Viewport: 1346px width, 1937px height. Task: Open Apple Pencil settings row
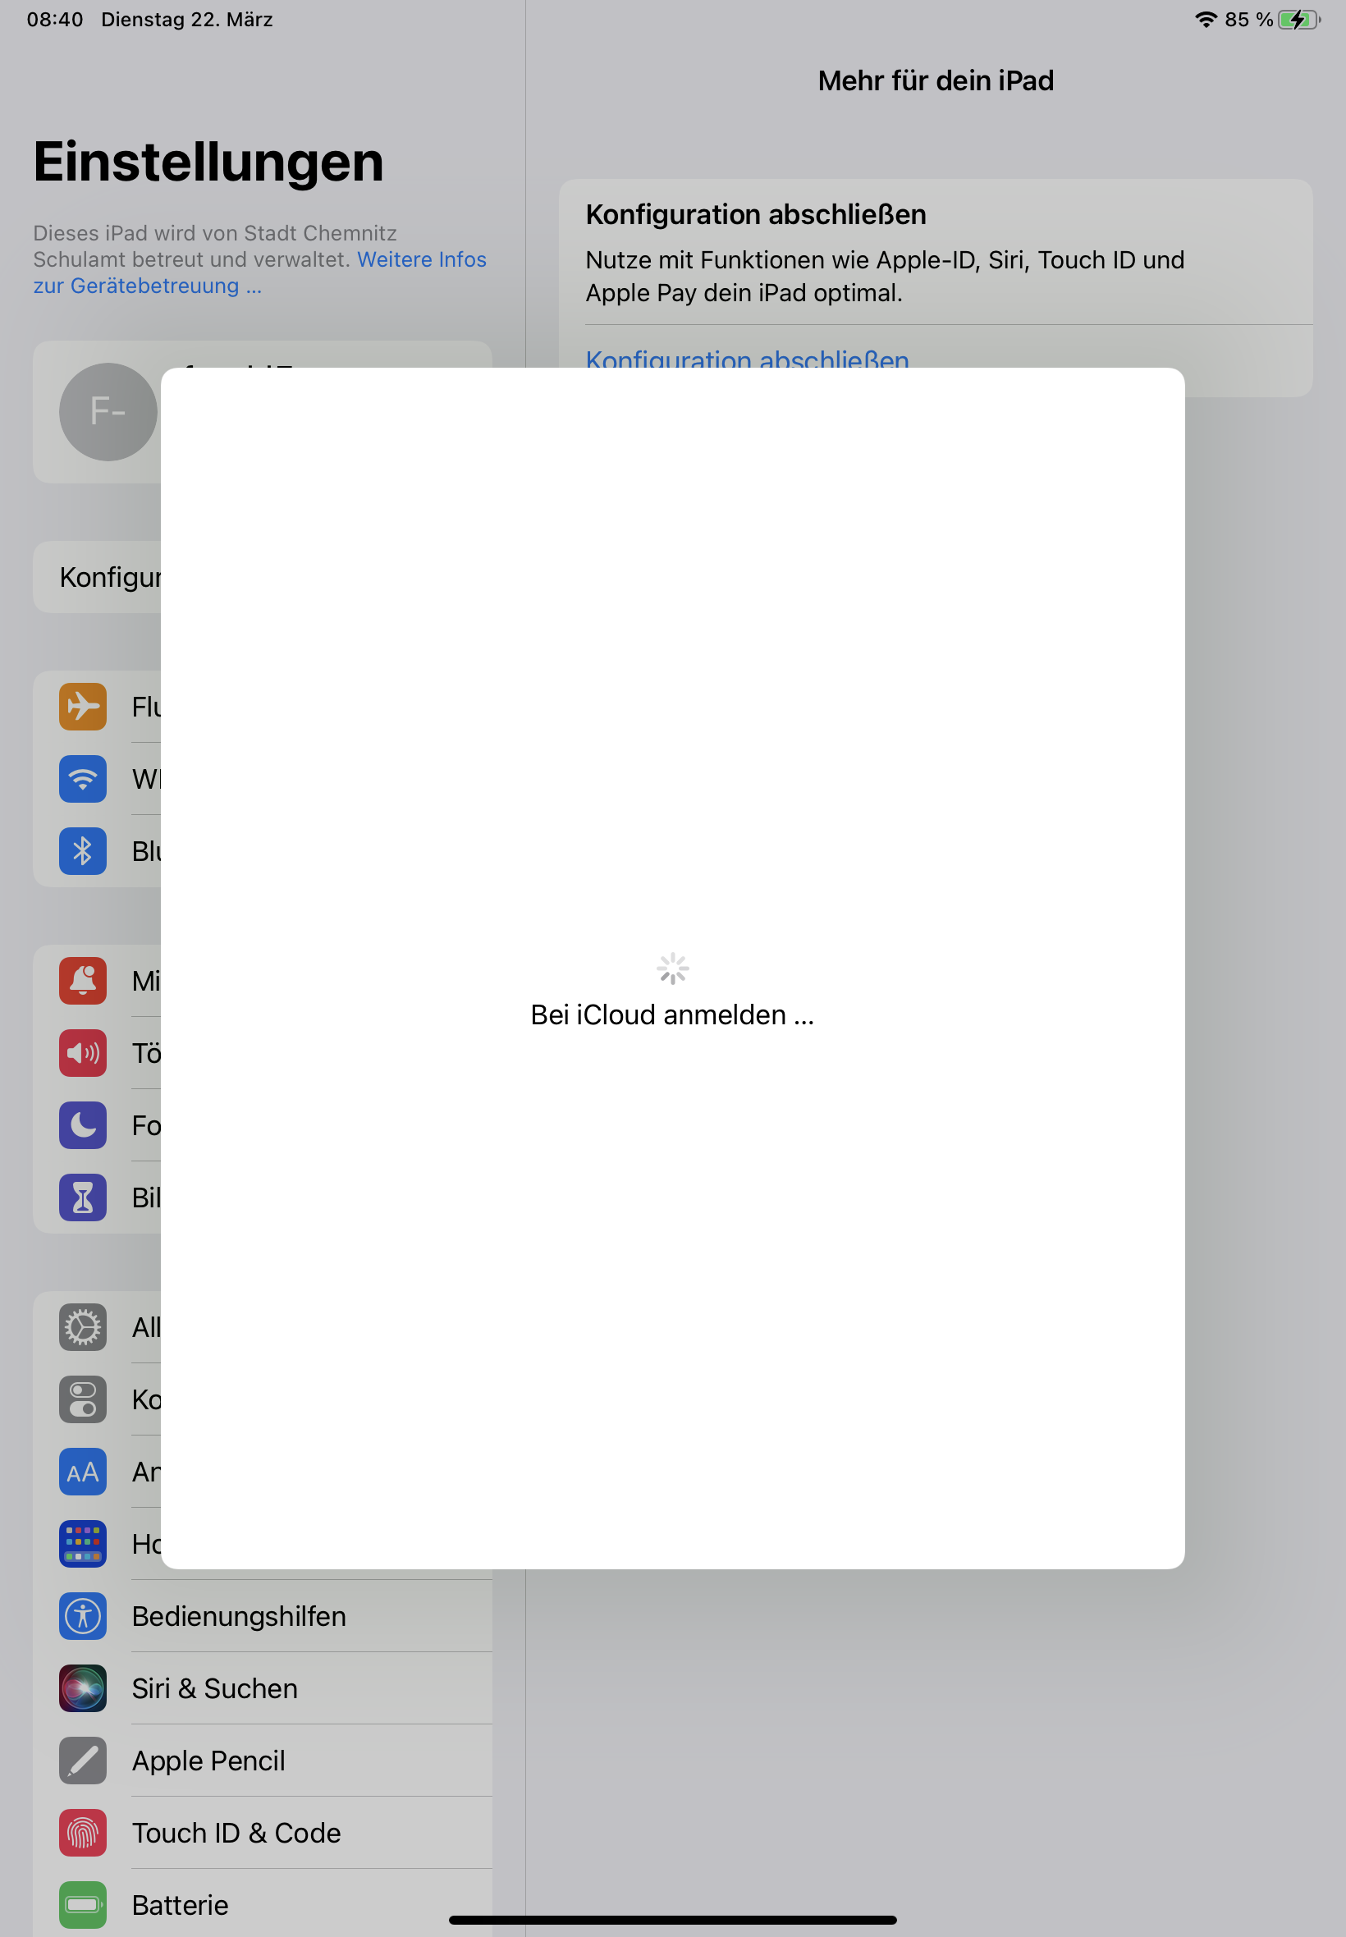click(x=263, y=1761)
